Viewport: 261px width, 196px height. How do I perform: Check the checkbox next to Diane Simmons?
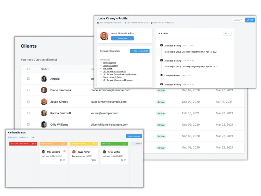[x=28, y=90]
